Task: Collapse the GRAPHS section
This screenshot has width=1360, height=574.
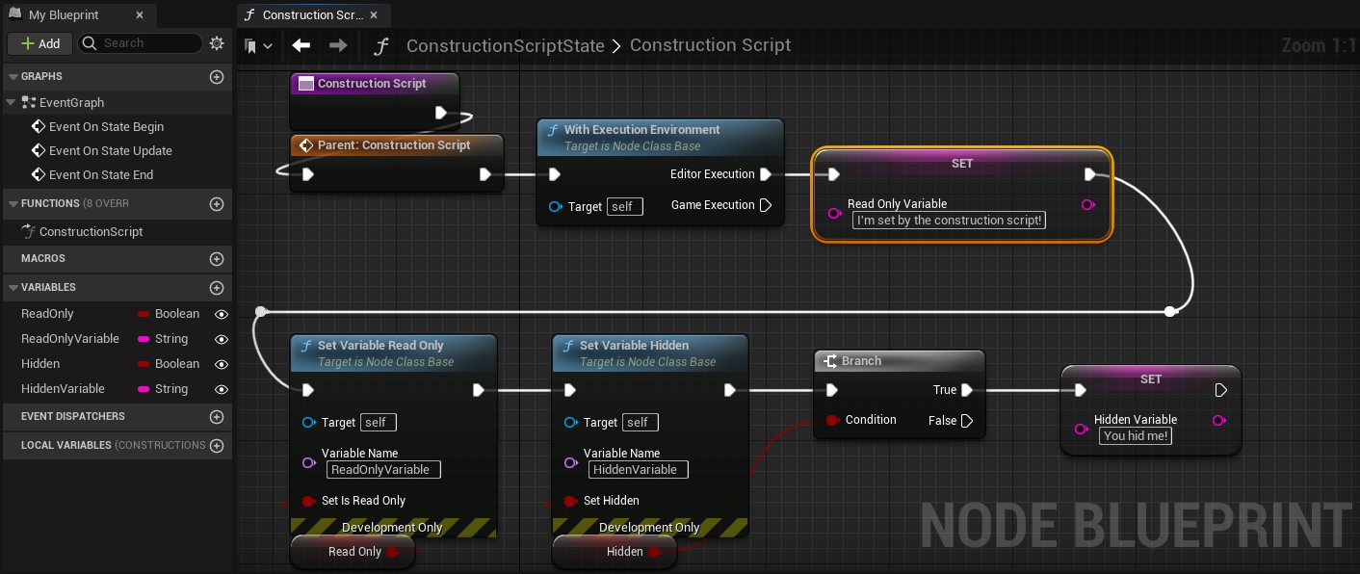Action: 13,77
